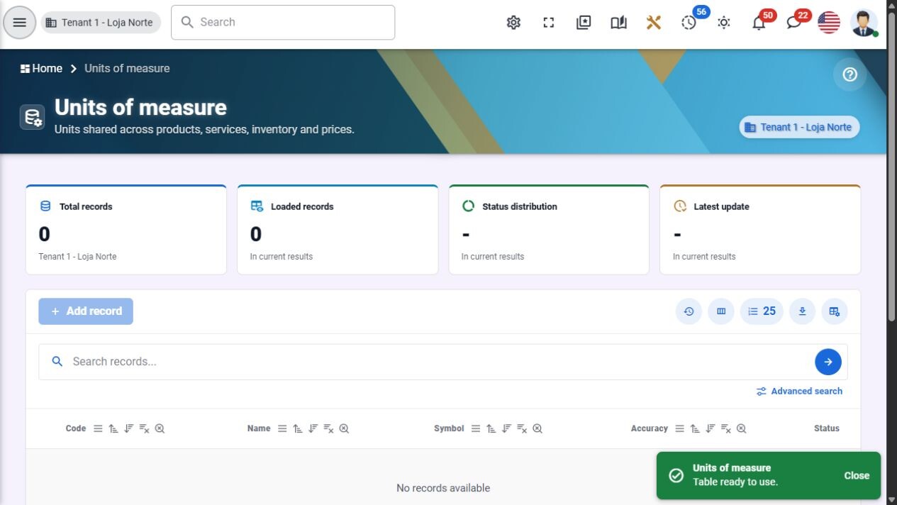
Task: Change language via US flag
Action: tap(829, 23)
